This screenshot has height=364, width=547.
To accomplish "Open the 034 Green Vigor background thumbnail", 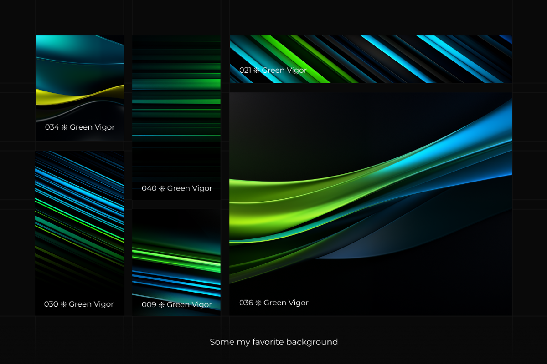I will (x=80, y=88).
